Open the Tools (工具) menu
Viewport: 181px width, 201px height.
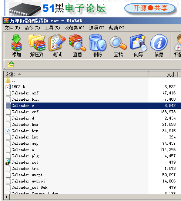(x=52, y=28)
